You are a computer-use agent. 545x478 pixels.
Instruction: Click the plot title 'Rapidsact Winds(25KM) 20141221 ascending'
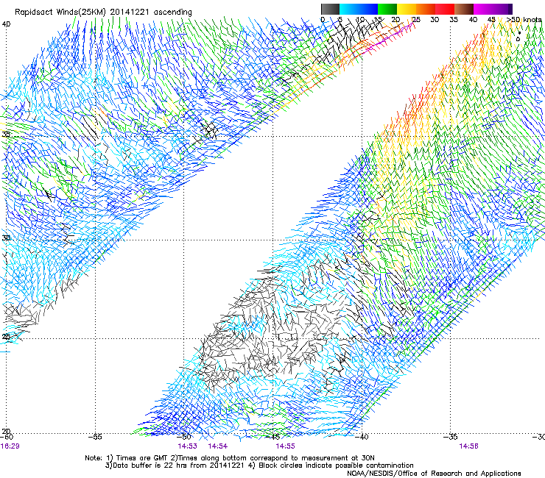(x=103, y=13)
